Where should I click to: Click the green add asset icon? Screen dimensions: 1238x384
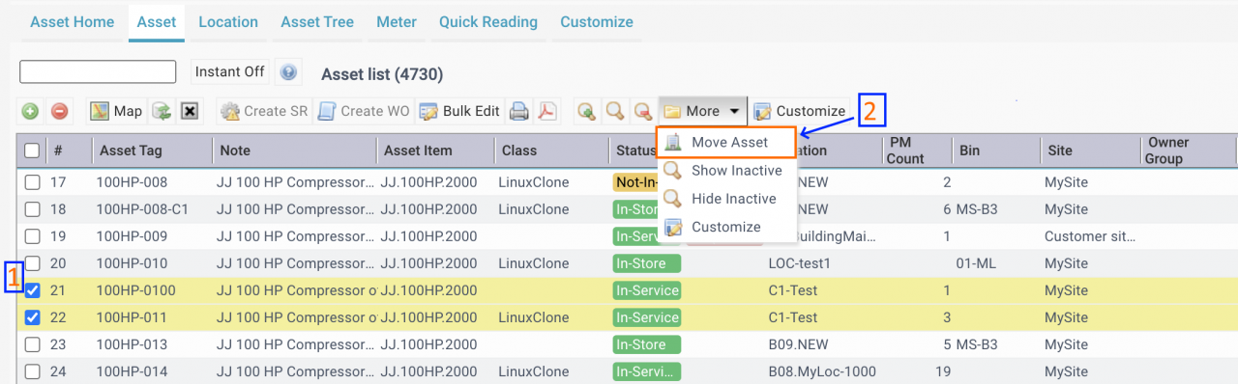point(31,111)
